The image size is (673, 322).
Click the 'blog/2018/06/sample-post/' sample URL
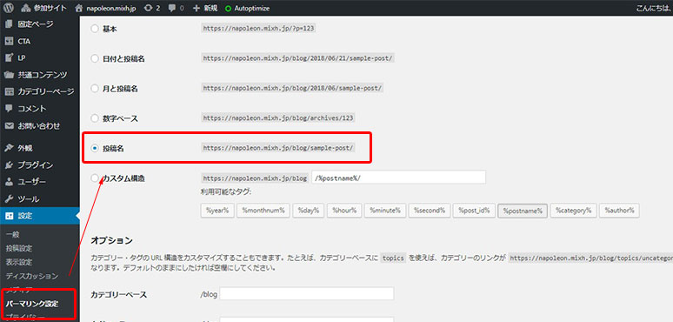click(x=292, y=88)
